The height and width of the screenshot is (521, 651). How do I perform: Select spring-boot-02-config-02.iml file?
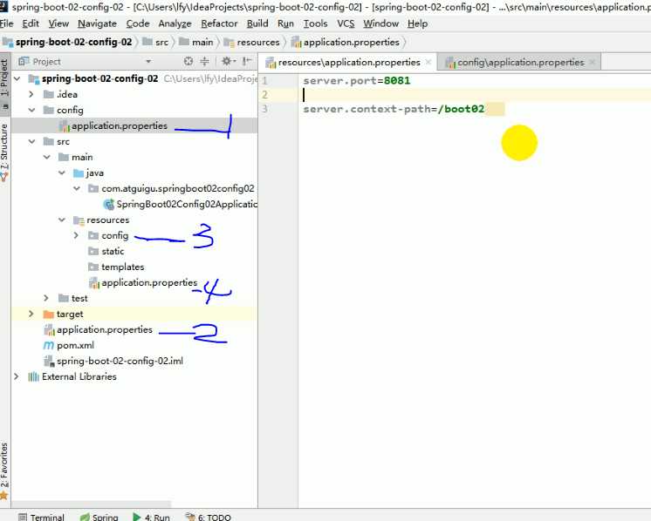tap(113, 362)
